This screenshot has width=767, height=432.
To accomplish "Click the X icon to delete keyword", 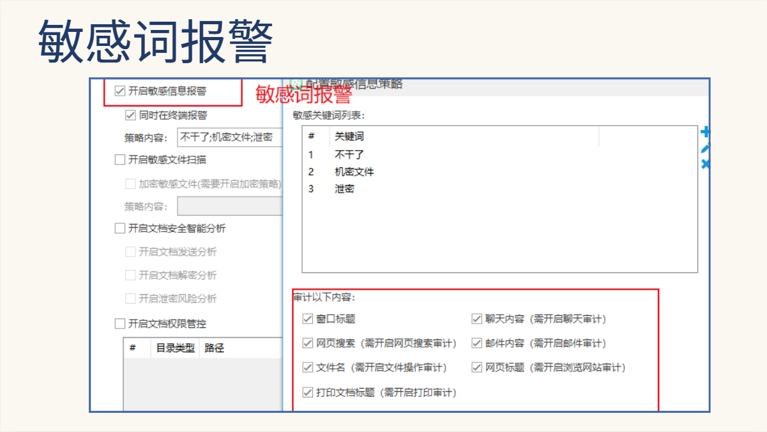I will (705, 165).
